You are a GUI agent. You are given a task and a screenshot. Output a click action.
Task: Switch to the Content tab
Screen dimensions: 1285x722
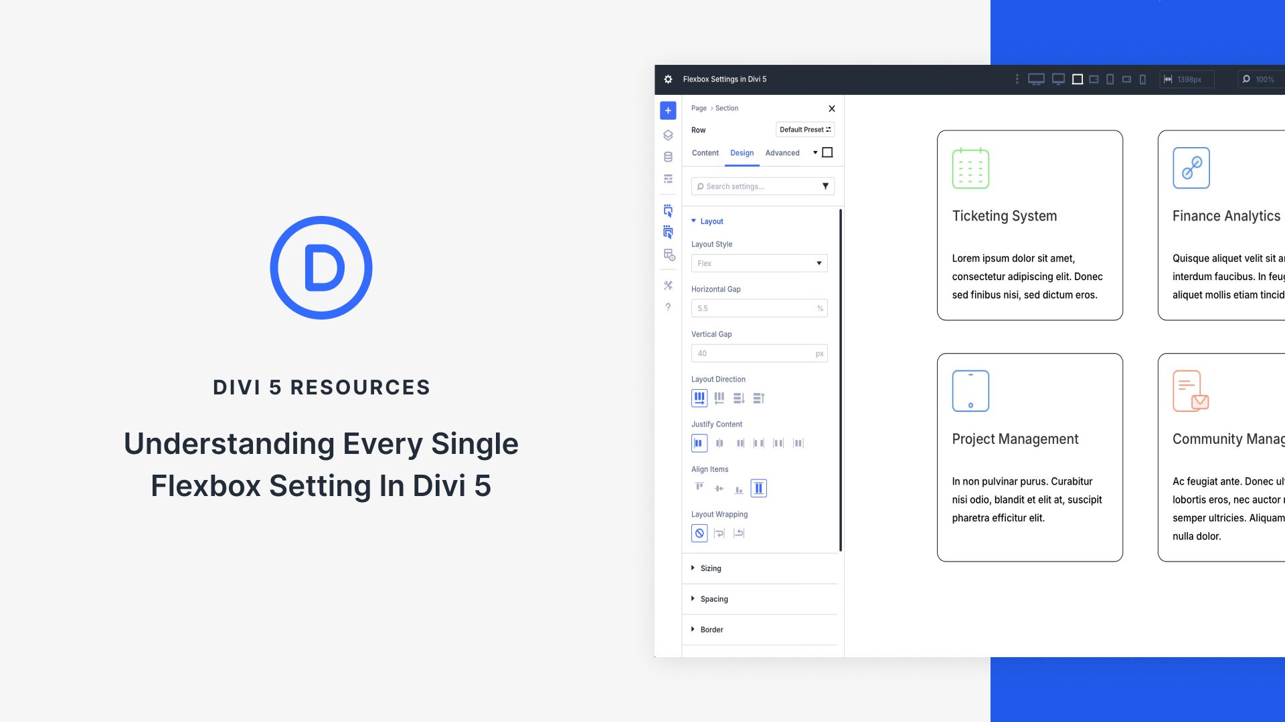[x=705, y=152]
